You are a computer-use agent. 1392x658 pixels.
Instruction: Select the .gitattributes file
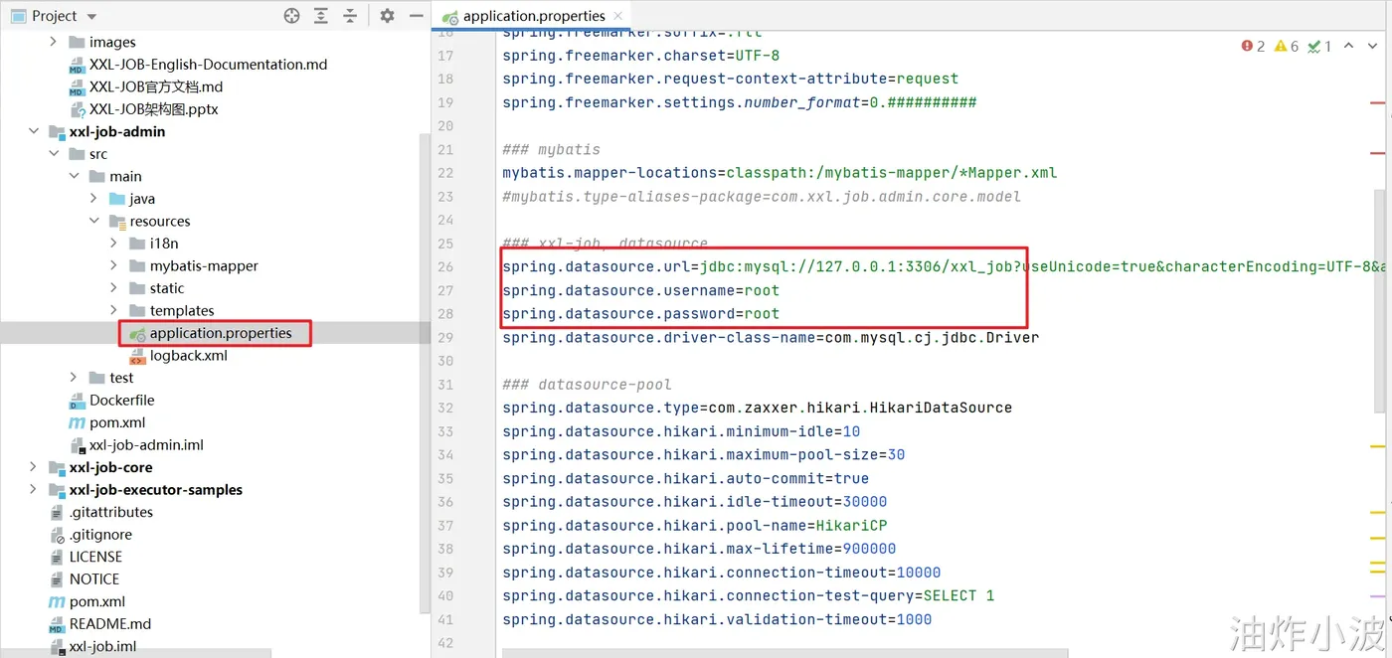coord(110,512)
